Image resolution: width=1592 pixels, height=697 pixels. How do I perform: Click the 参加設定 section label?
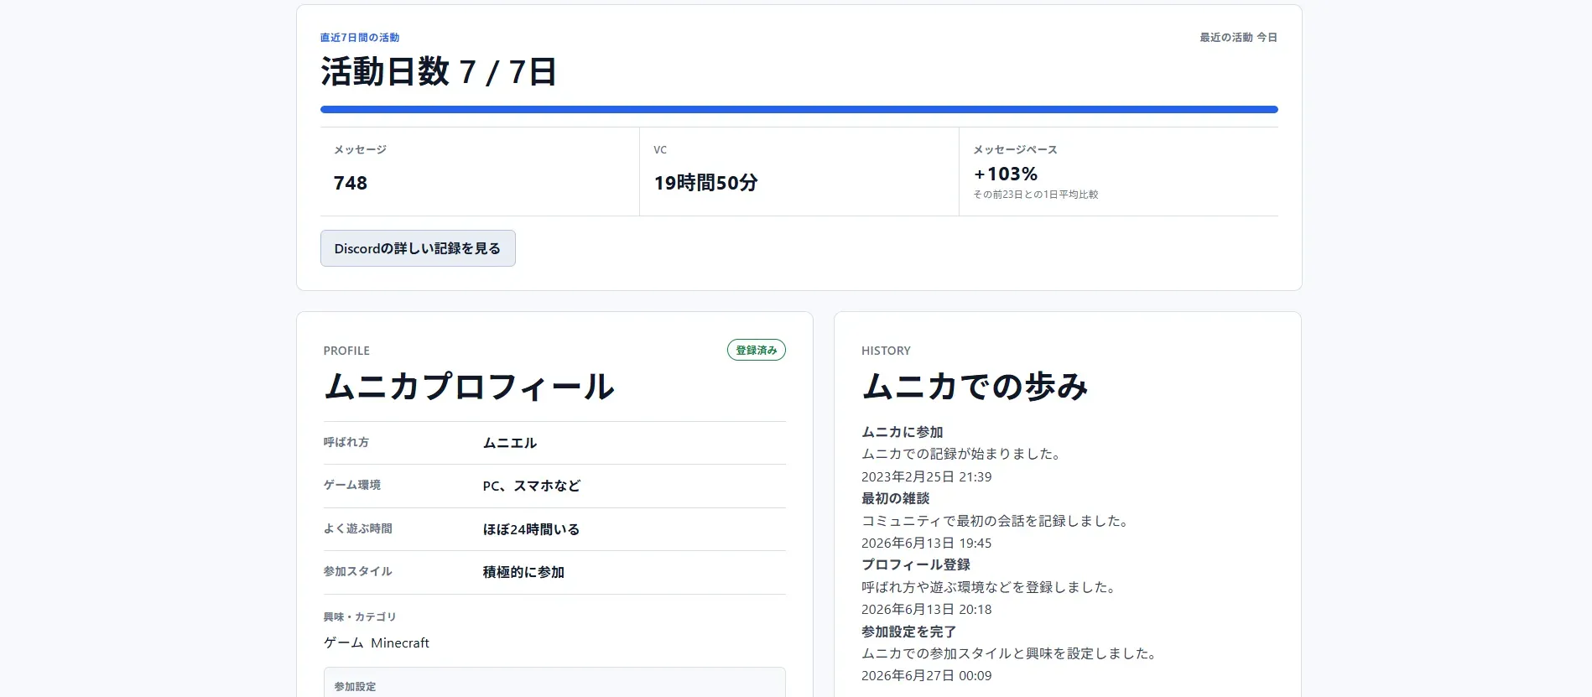coord(355,686)
